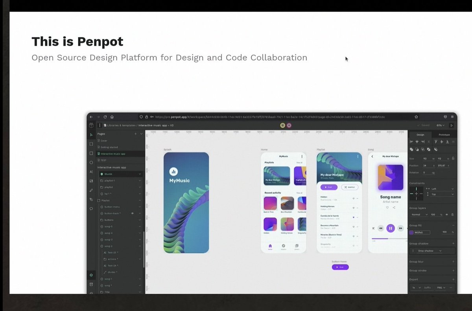Add a Group stroke with plus
The width and height of the screenshot is (472, 311).
click(453, 271)
